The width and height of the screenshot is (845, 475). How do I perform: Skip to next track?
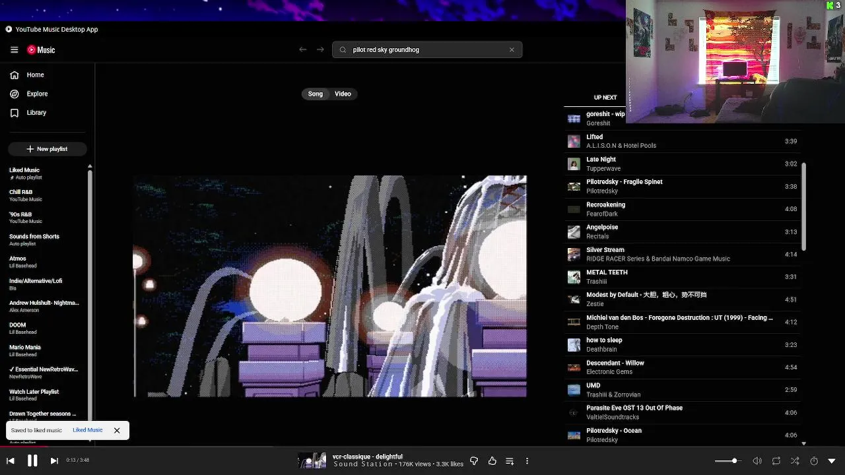pos(54,461)
